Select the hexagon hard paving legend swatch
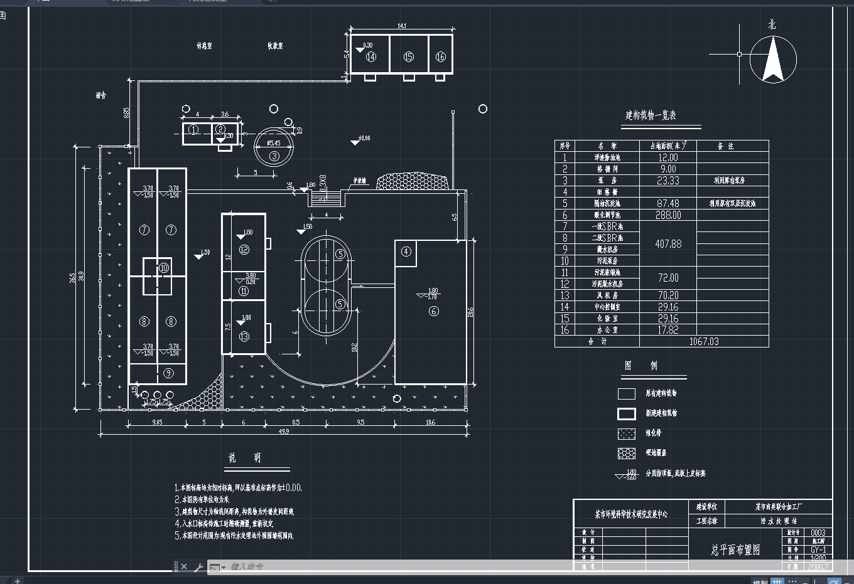Screen dimensions: 854x584 click(627, 453)
